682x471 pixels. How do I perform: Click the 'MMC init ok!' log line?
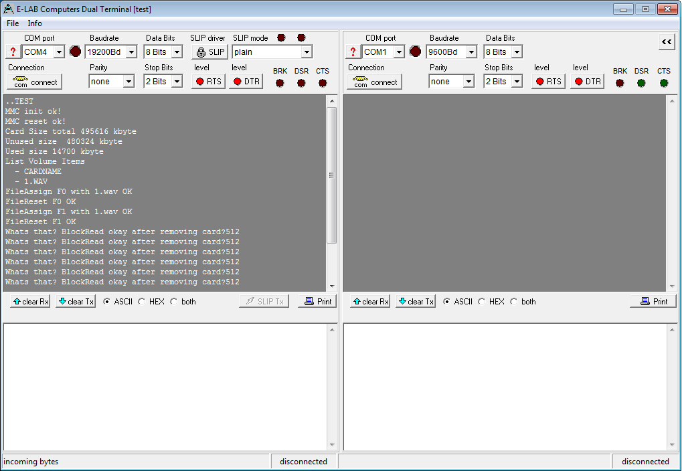click(x=33, y=111)
